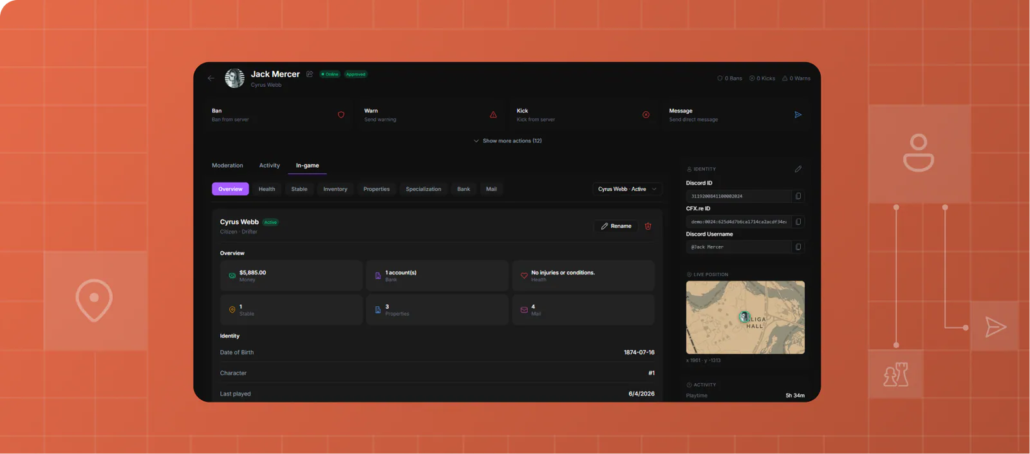Open the 1 Stable card
1030x454 pixels.
(x=291, y=309)
